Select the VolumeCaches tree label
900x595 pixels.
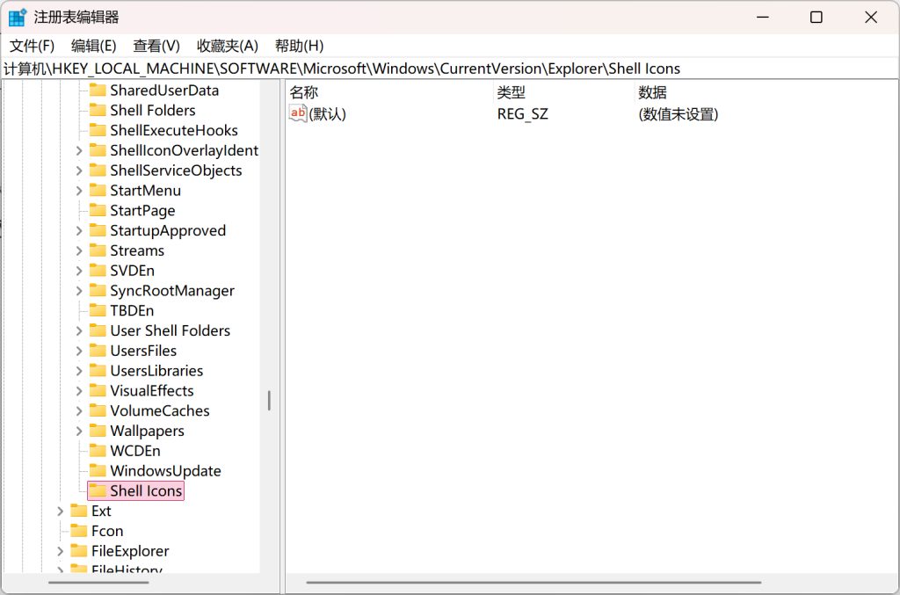(160, 411)
